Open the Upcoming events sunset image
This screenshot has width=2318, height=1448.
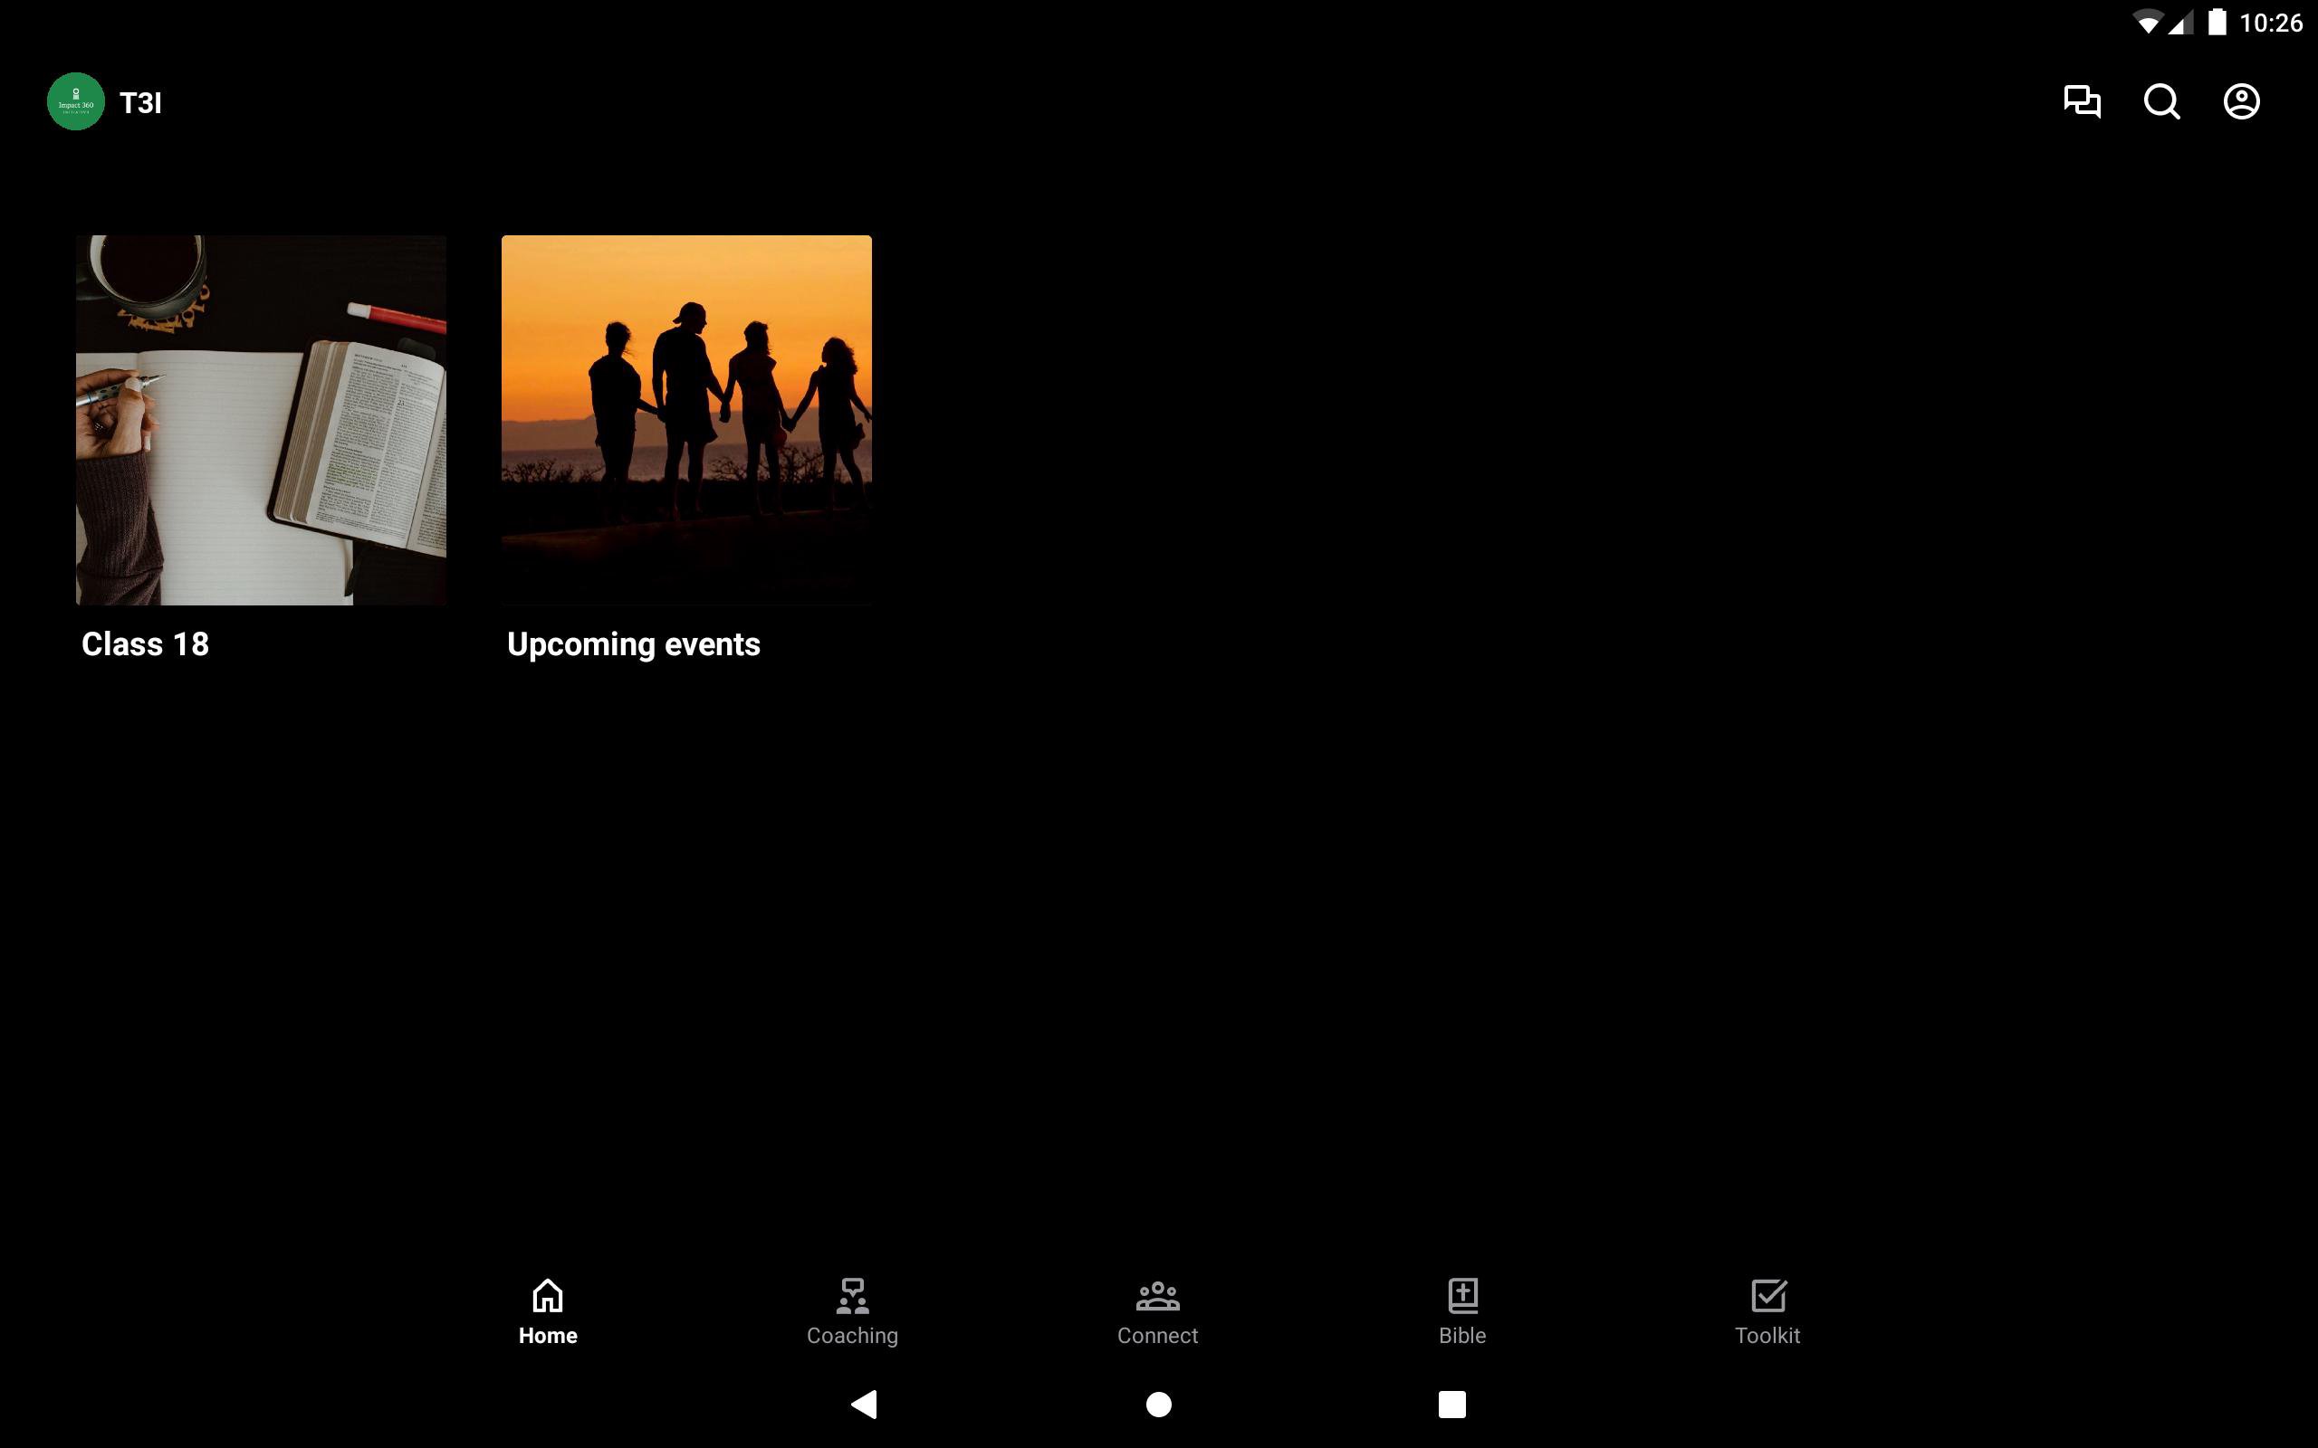tap(685, 419)
